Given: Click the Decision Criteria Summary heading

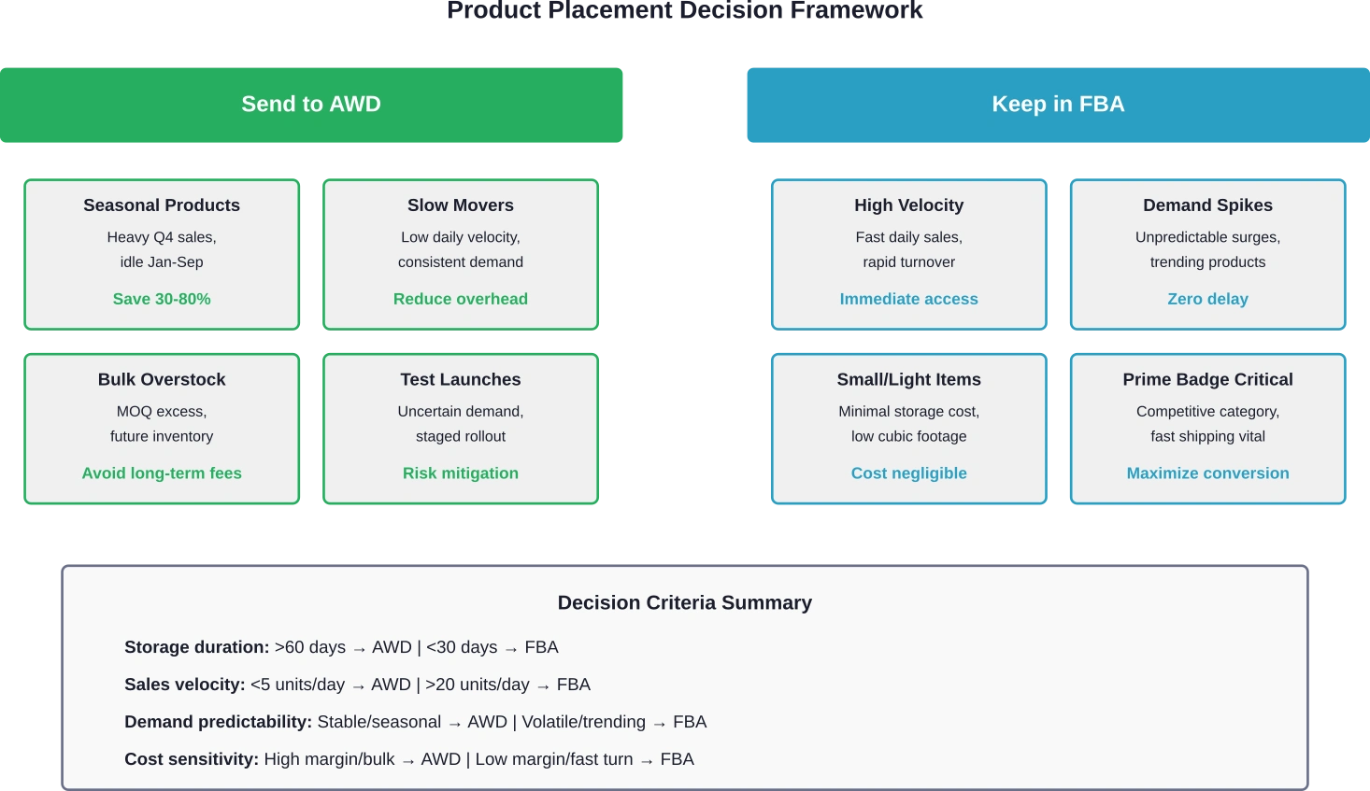Looking at the screenshot, I should pyautogui.click(x=684, y=603).
